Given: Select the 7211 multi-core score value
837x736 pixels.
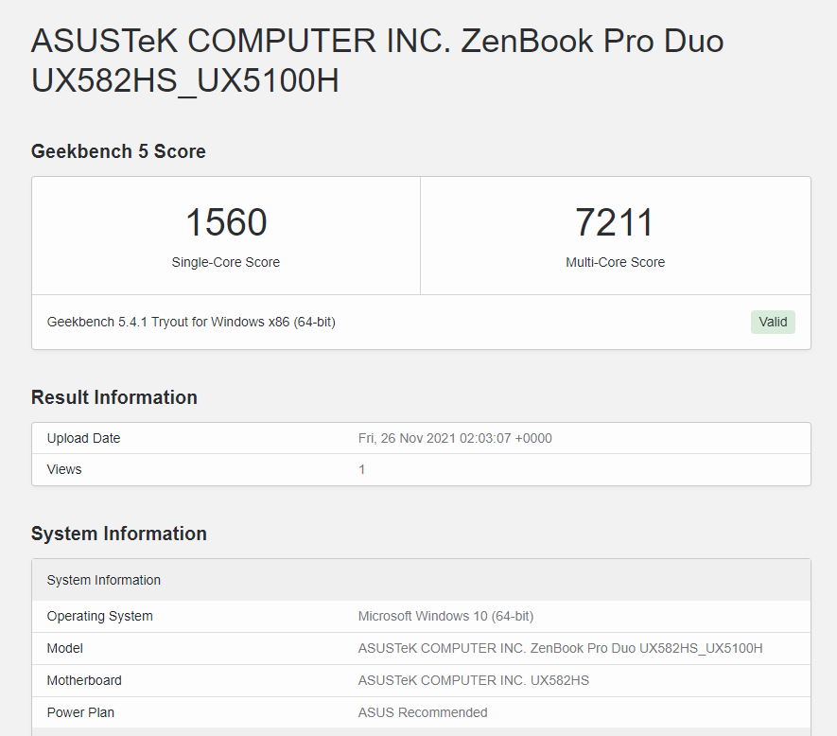Looking at the screenshot, I should point(615,222).
